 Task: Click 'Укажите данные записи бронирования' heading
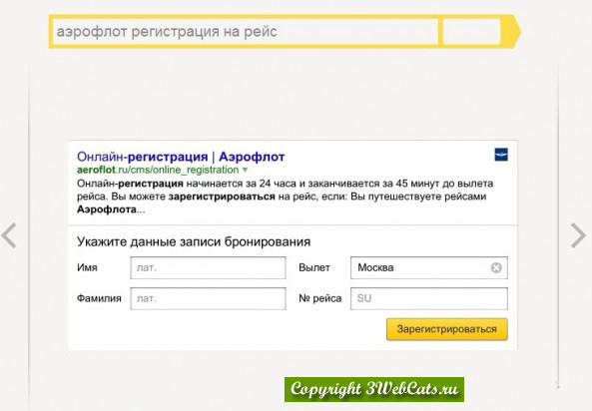click(x=194, y=242)
